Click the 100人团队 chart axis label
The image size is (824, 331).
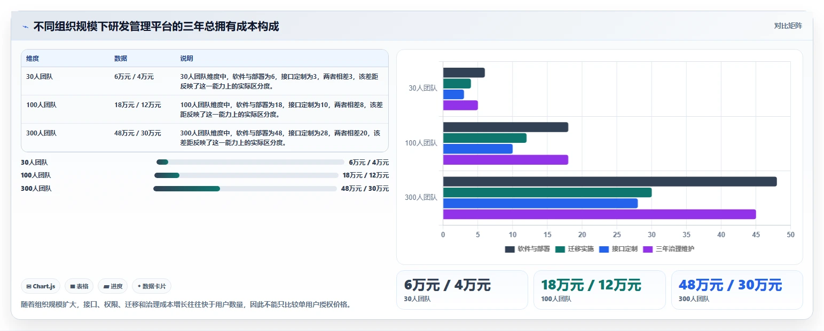click(x=421, y=143)
